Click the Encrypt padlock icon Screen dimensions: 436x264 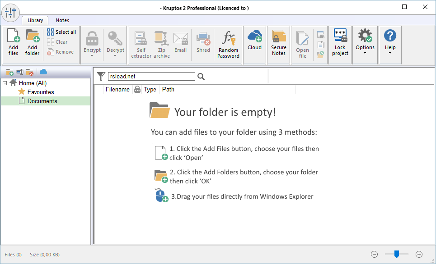click(92, 38)
